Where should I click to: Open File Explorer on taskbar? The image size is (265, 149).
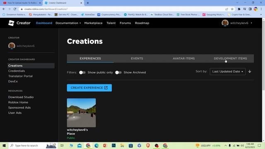[x=122, y=145]
